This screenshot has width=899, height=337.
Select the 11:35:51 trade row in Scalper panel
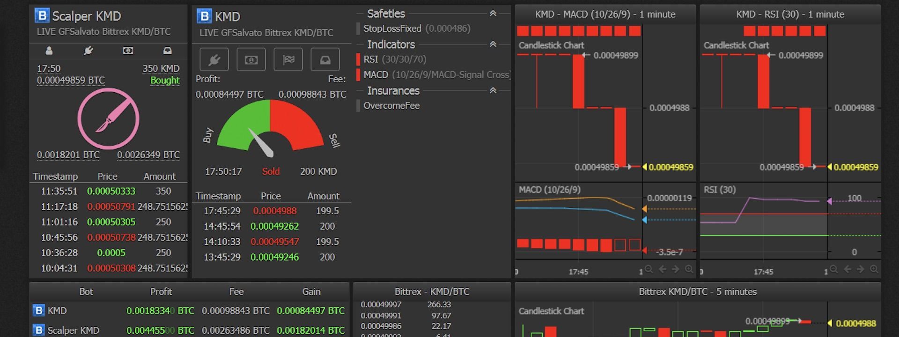click(x=108, y=191)
